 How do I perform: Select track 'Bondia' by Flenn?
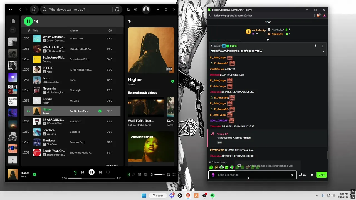(72, 101)
